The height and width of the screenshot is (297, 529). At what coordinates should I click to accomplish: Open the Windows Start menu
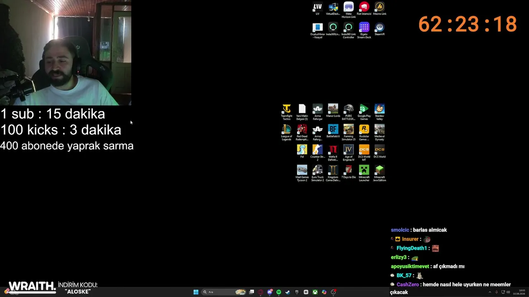coord(196,292)
